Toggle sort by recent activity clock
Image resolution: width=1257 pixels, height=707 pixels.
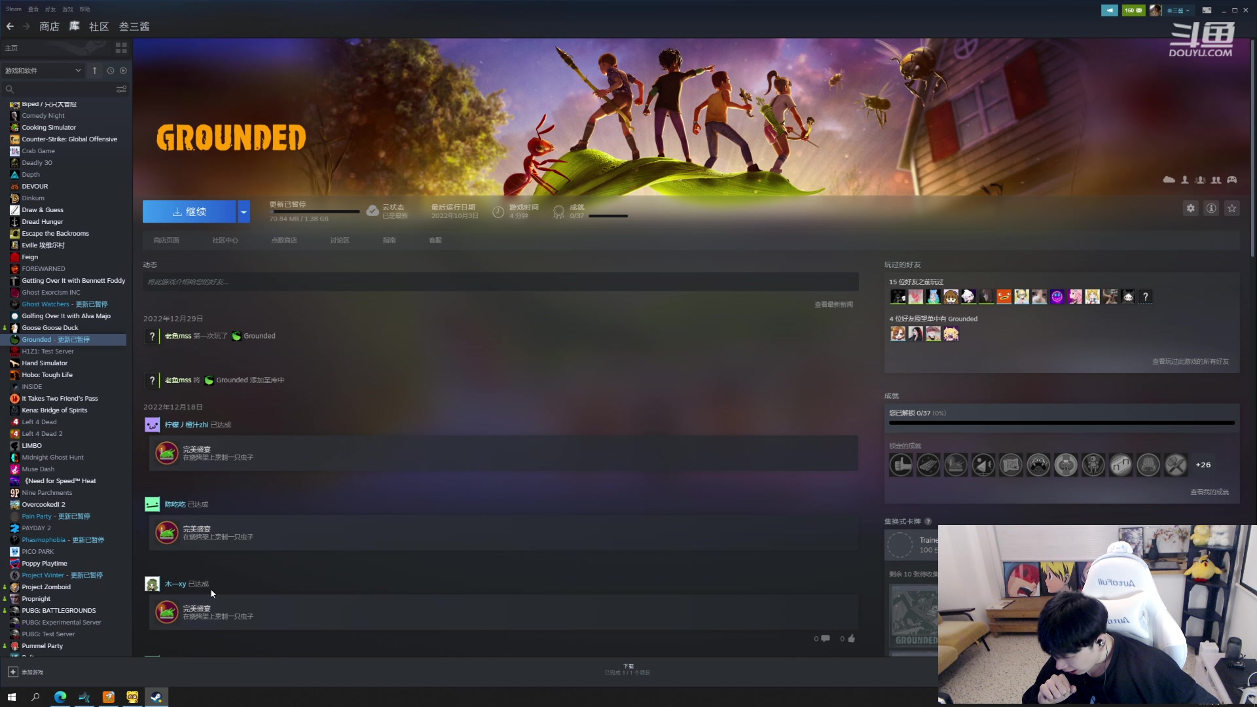111,71
